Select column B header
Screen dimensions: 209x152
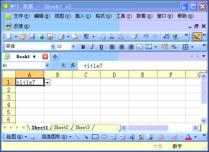(58, 75)
